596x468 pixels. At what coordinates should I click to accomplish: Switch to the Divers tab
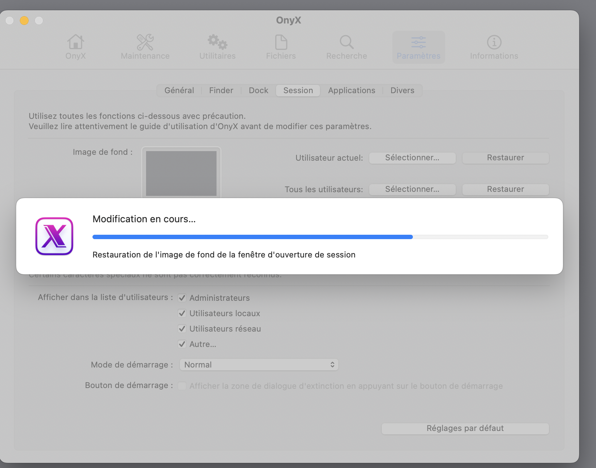(403, 91)
